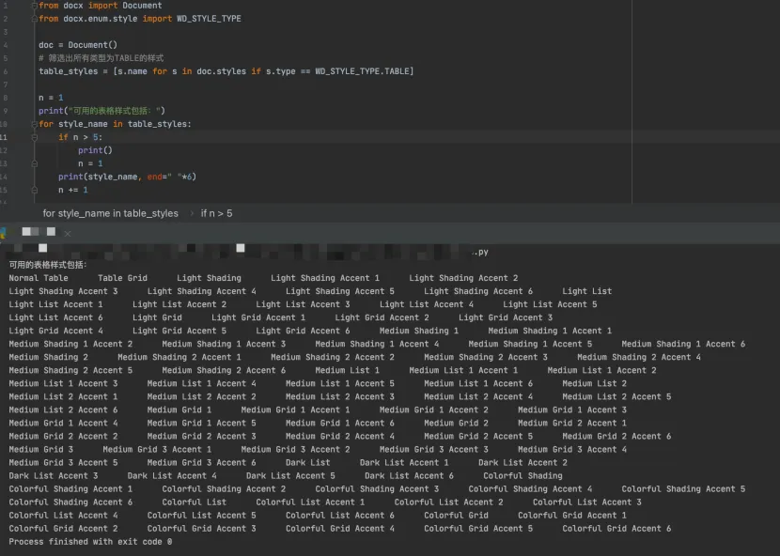The image size is (780, 556).
Task: Click 'Light Shading' without accent in output
Action: (x=209, y=279)
